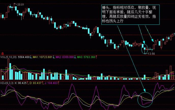Click the arrowhead pointing at the breakout candle
Screen dimensions: 175x110
pos(153,41)
